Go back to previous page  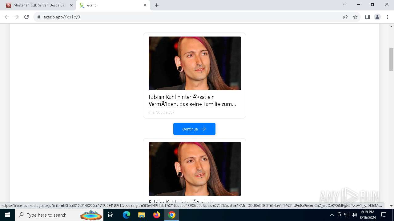click(7, 17)
